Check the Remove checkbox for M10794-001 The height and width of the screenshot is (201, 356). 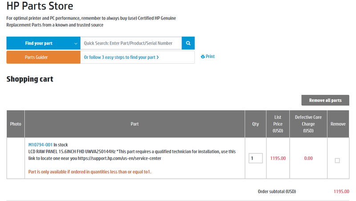[337, 160]
